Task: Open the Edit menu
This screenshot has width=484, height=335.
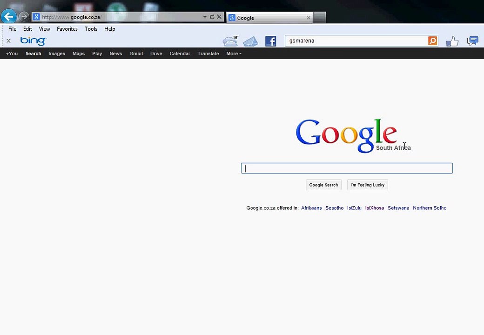Action: tap(27, 29)
